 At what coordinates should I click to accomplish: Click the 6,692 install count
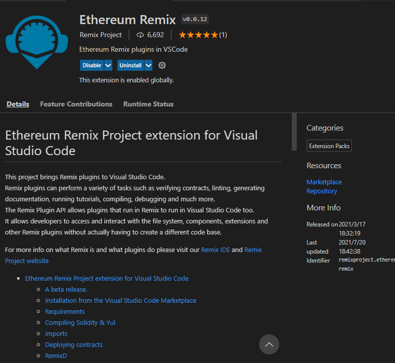click(x=155, y=35)
